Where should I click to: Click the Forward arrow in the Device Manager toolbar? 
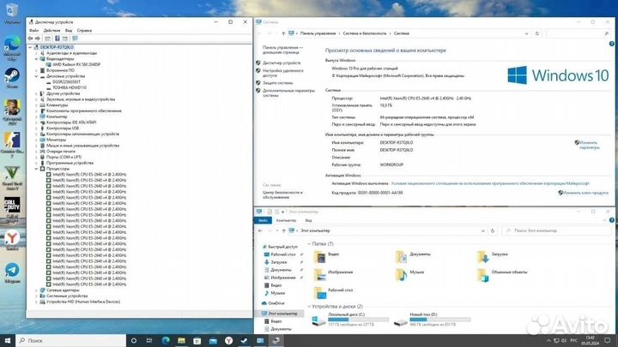pos(38,39)
